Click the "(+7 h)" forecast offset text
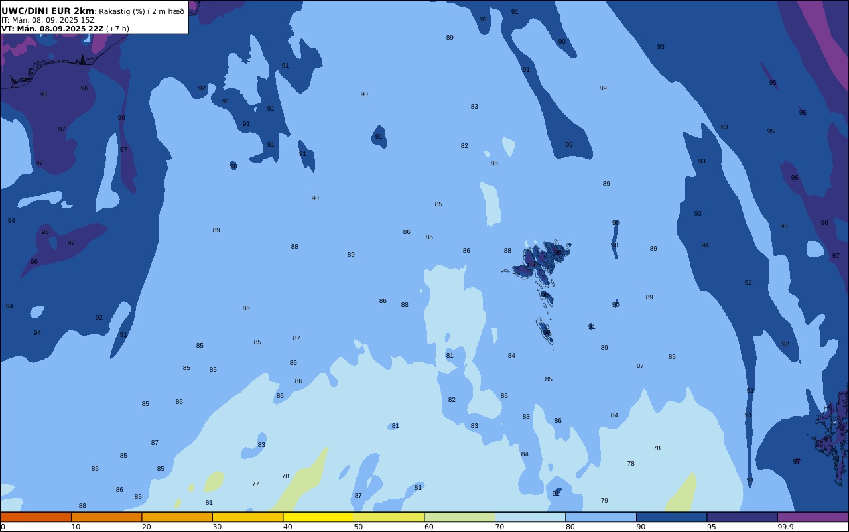Image resolution: width=849 pixels, height=532 pixels. [118, 29]
